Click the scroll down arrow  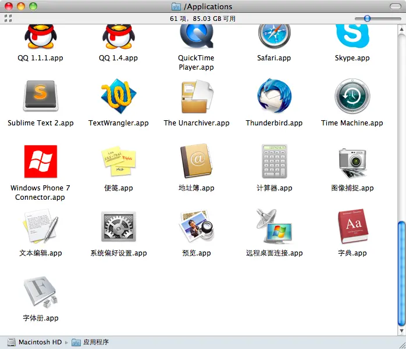401,331
